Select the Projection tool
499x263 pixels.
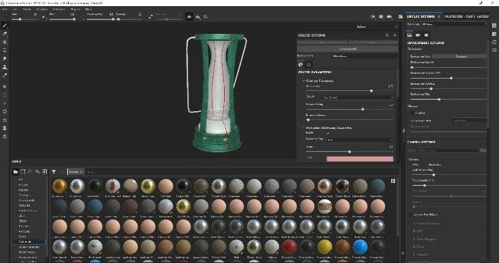pos(5,42)
